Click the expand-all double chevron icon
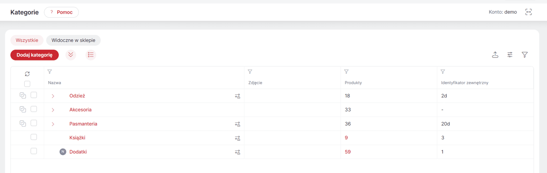The width and height of the screenshot is (547, 173). pos(71,55)
